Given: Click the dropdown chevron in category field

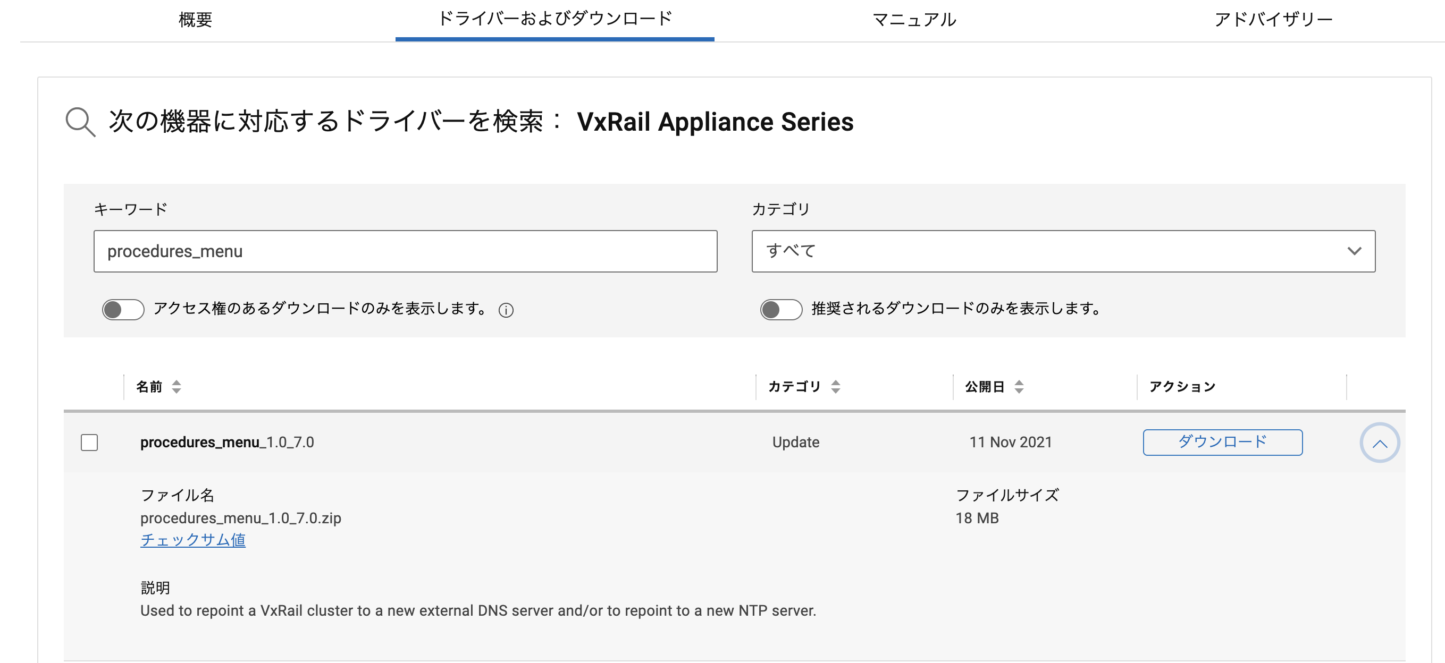Looking at the screenshot, I should (x=1354, y=251).
